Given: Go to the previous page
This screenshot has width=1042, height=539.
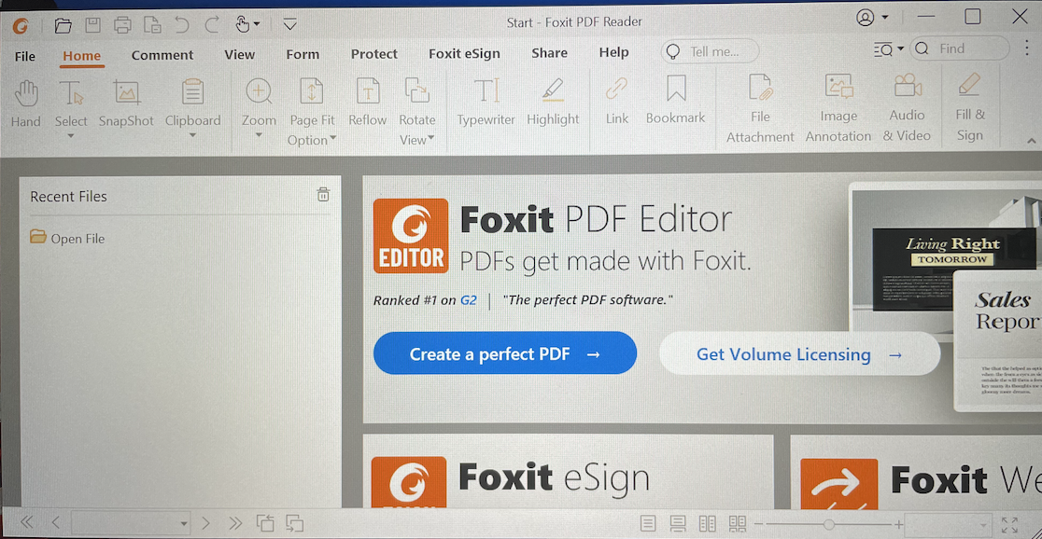Looking at the screenshot, I should [x=55, y=522].
